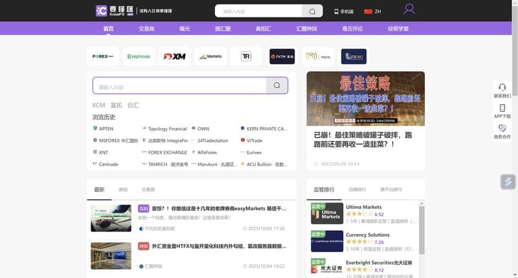Open the Eightcap broker logo tile
Viewport: 518px width, 278px height.
[x=139, y=56]
